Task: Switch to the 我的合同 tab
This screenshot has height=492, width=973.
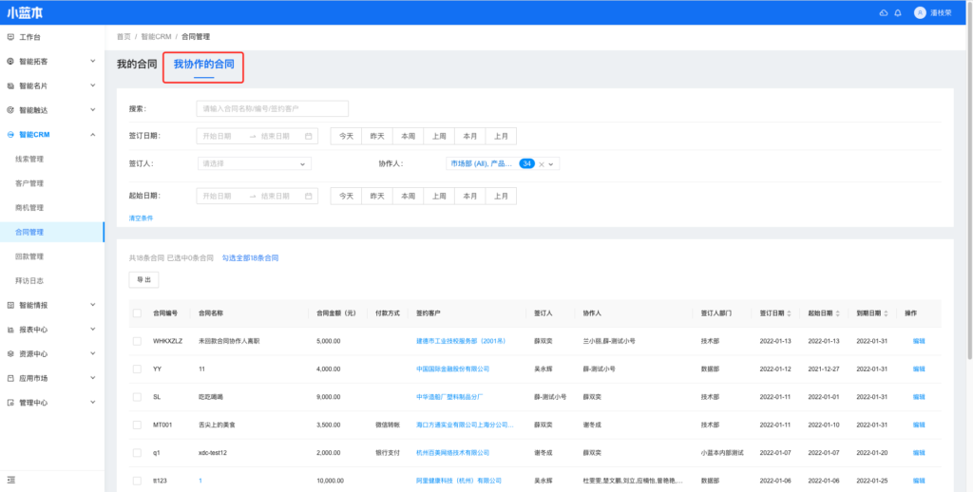Action: [x=137, y=65]
